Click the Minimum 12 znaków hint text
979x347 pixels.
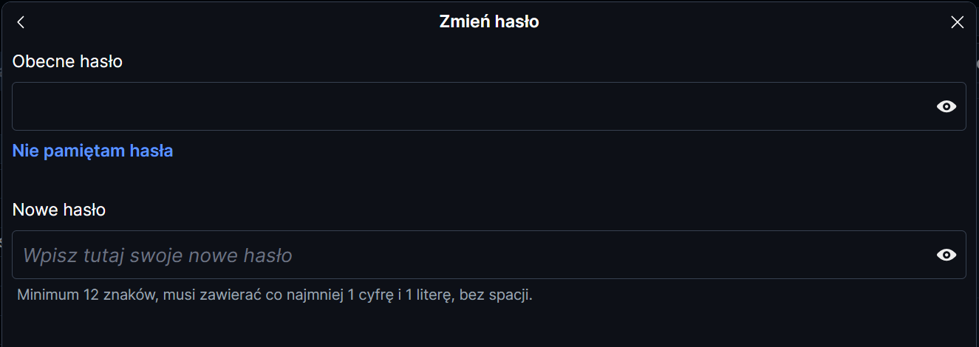pyautogui.click(x=274, y=295)
